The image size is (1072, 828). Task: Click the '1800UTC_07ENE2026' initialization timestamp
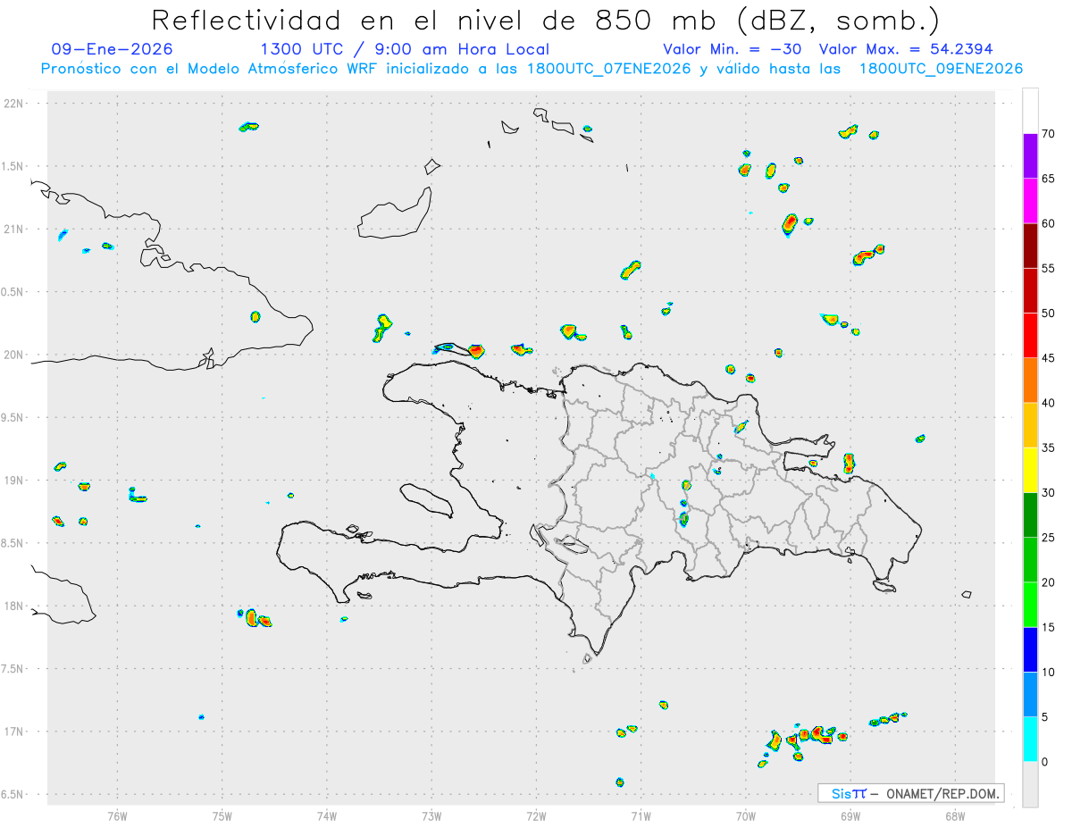tap(609, 69)
